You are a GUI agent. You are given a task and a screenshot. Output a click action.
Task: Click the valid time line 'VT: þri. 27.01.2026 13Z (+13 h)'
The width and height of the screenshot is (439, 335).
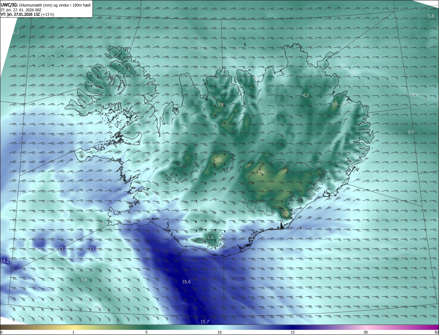coord(27,14)
